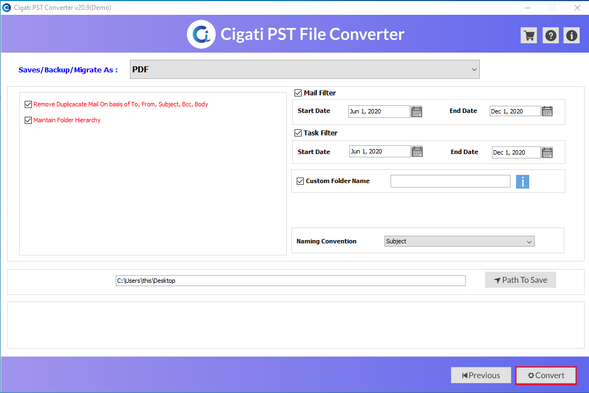This screenshot has width=589, height=393.
Task: Disable Custom Folder Name checkbox
Action: click(300, 181)
